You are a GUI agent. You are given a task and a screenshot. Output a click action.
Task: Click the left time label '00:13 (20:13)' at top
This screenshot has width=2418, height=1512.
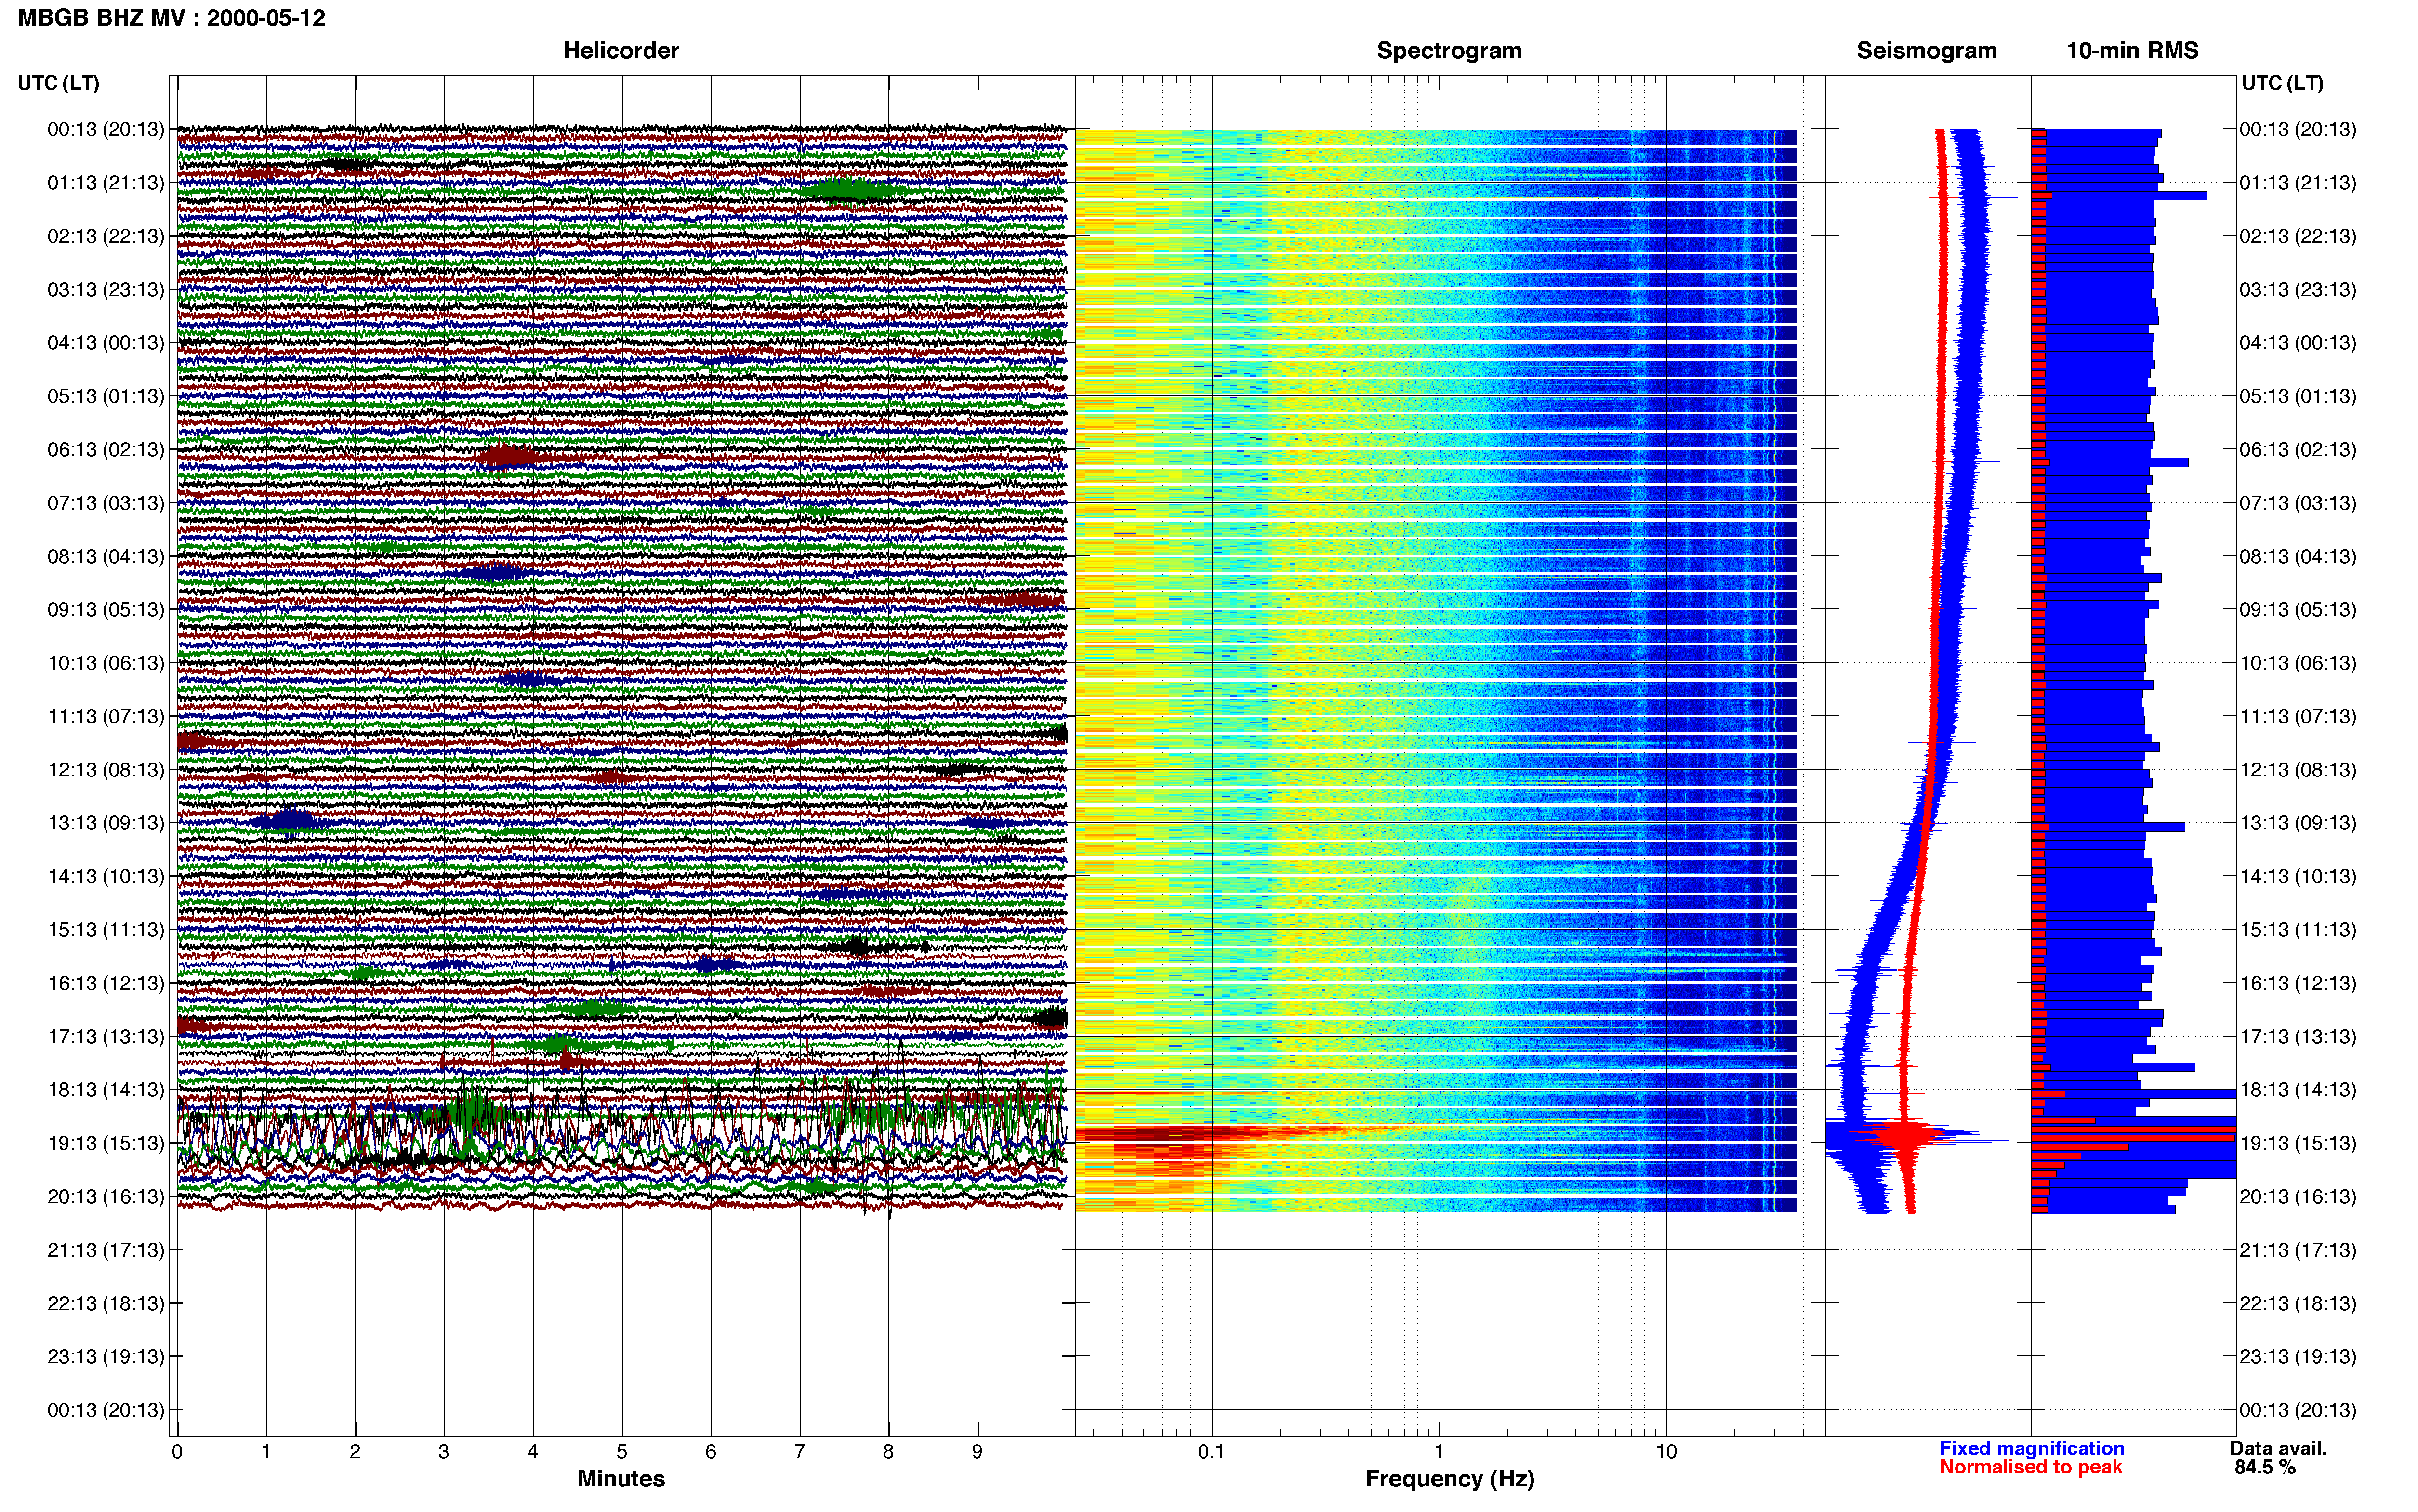pos(106,129)
